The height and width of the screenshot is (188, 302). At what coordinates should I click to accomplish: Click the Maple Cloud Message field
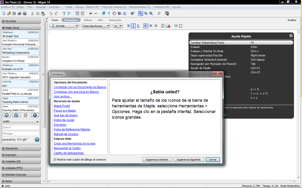[21, 134]
